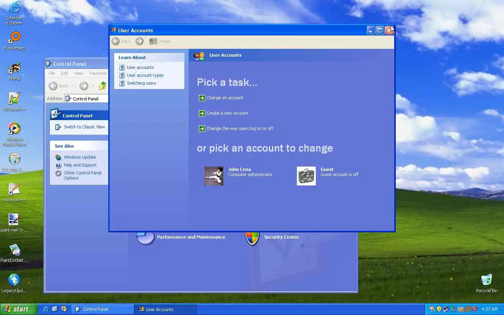
Task: Click Security Center shield icon
Action: pos(252,238)
